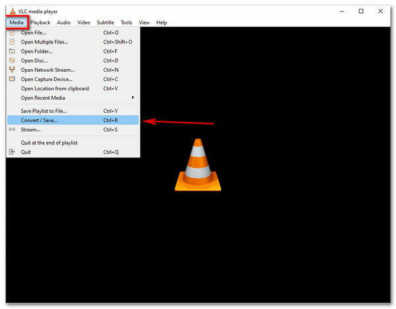Viewport: 396px width, 309px height.
Task: Open the Help menu
Action: pyautogui.click(x=162, y=22)
